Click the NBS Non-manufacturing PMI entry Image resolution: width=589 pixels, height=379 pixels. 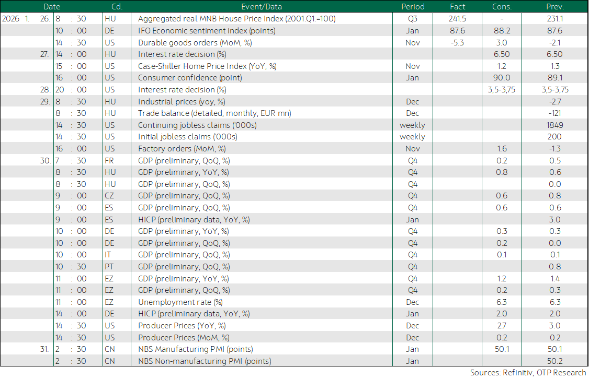pos(205,361)
